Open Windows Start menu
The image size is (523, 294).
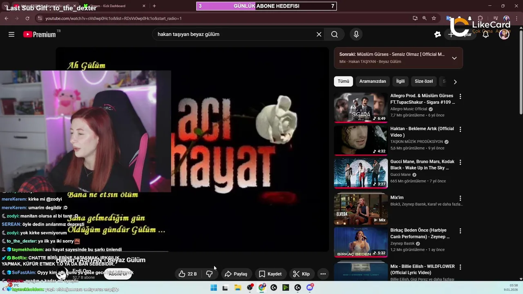click(x=213, y=288)
